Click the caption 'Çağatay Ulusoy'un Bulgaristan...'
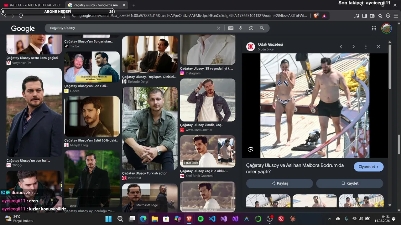 [x=89, y=41]
